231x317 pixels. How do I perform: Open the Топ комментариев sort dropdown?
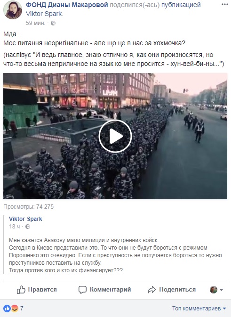(x=199, y=309)
